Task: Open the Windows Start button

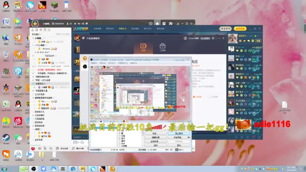Action: tap(4, 169)
